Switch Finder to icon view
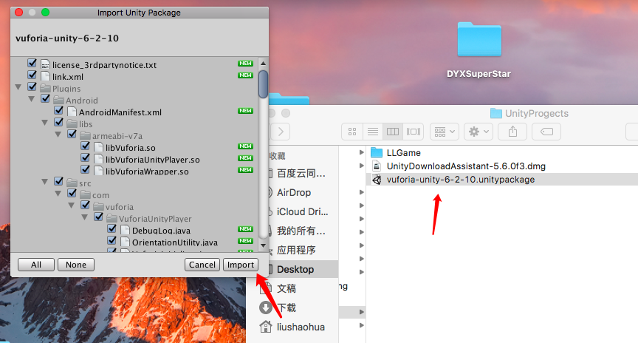The width and height of the screenshot is (638, 343). tap(352, 132)
